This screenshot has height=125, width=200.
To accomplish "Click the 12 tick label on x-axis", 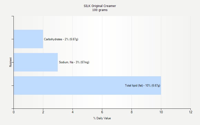I will pyautogui.click(x=190, y=112).
